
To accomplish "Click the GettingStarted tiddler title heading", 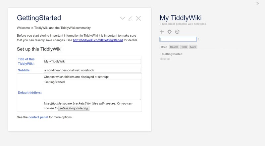I will (39, 18).
